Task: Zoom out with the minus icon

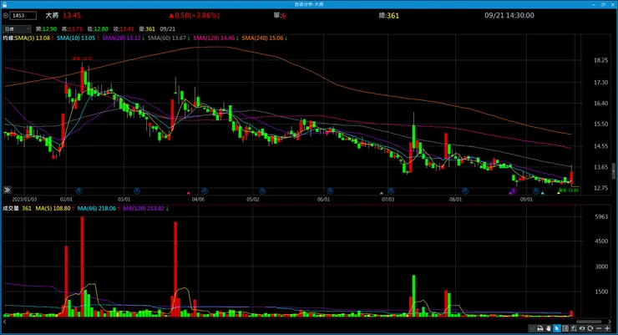Action: pos(599,328)
